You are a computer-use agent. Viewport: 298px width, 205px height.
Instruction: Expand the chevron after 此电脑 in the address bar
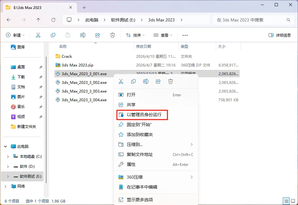tap(105, 20)
